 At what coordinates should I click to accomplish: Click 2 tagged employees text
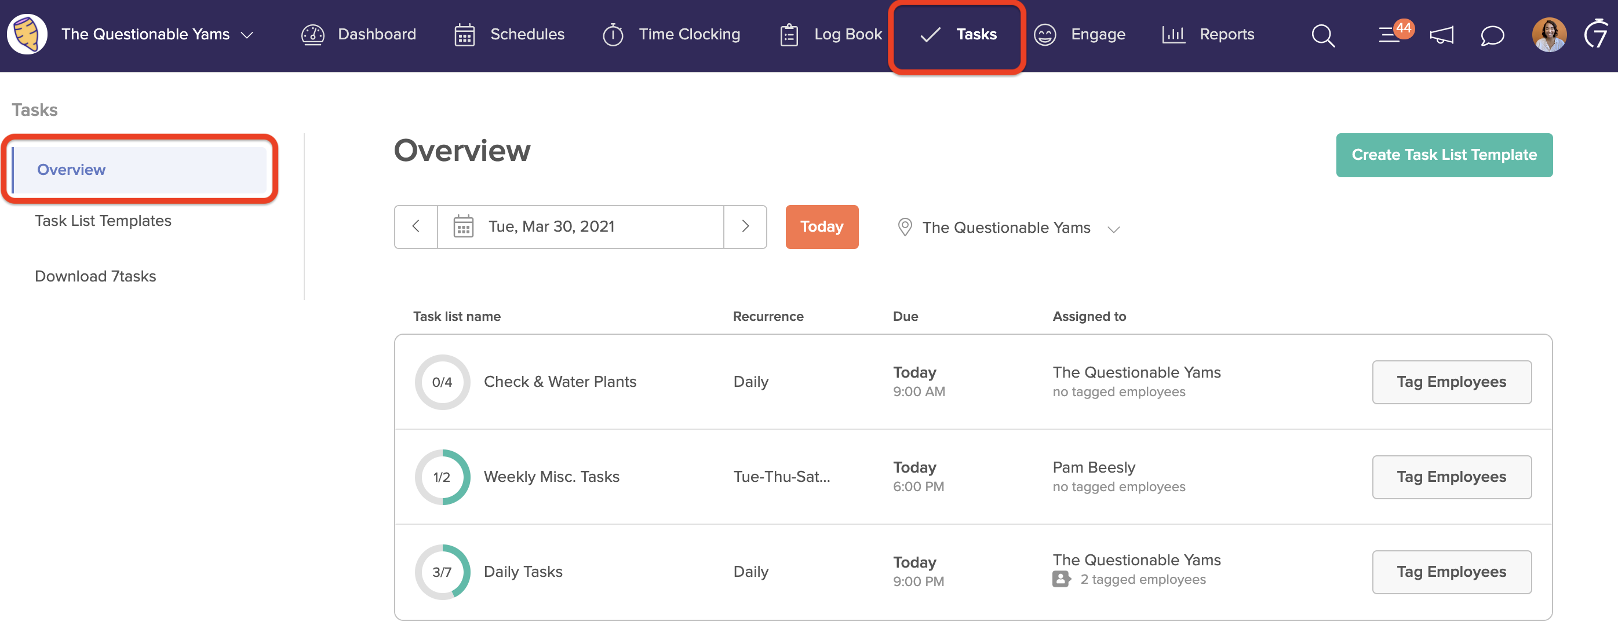point(1143,579)
